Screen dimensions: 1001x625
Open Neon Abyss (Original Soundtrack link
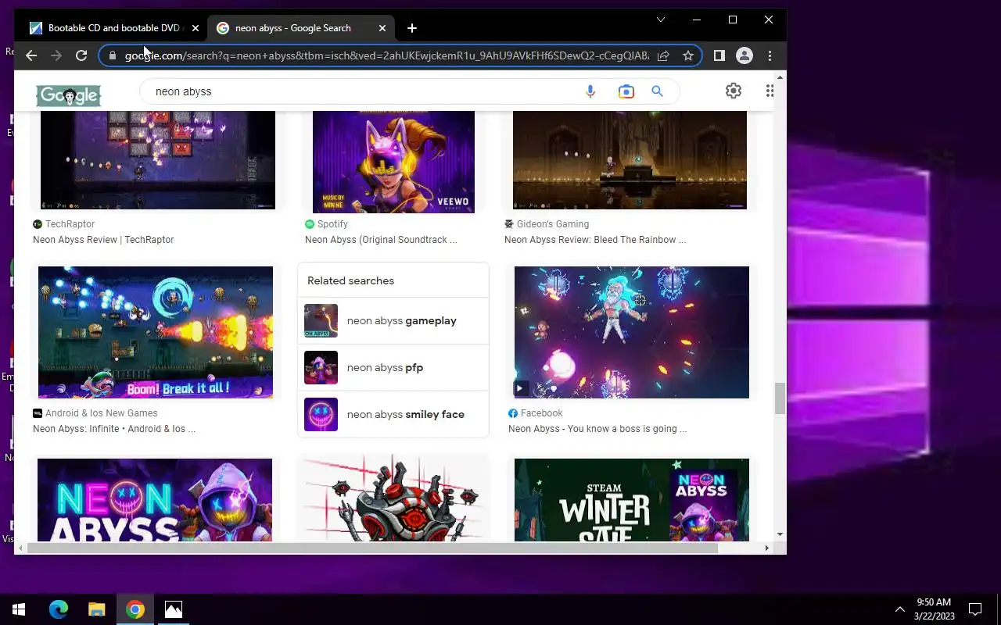[x=381, y=240]
